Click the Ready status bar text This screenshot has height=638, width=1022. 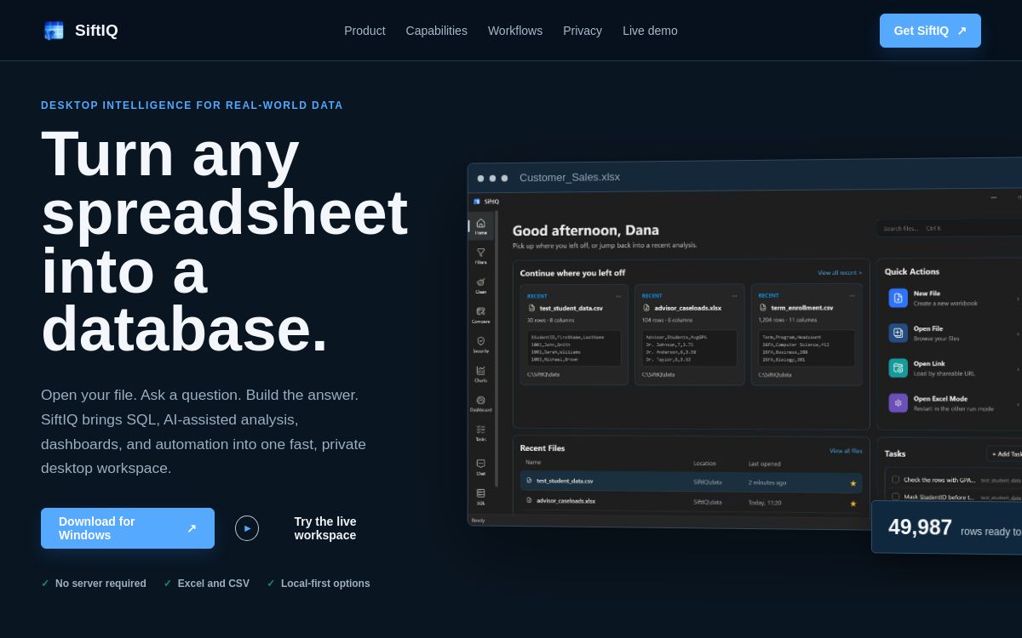point(478,521)
